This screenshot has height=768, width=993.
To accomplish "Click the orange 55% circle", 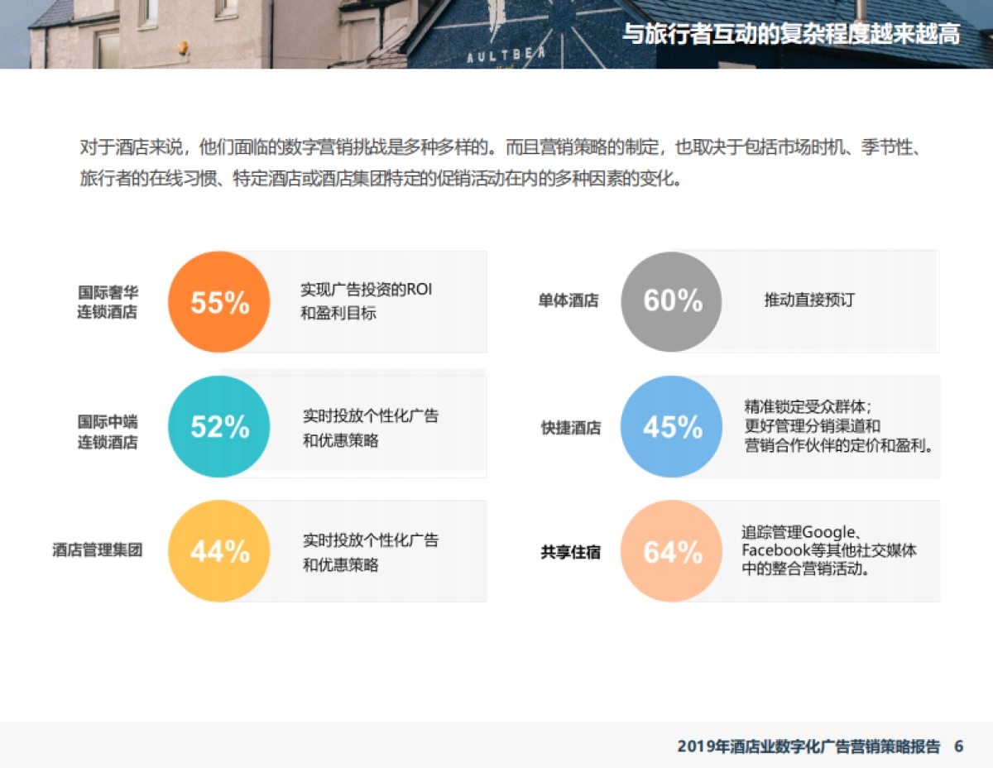I will (218, 302).
